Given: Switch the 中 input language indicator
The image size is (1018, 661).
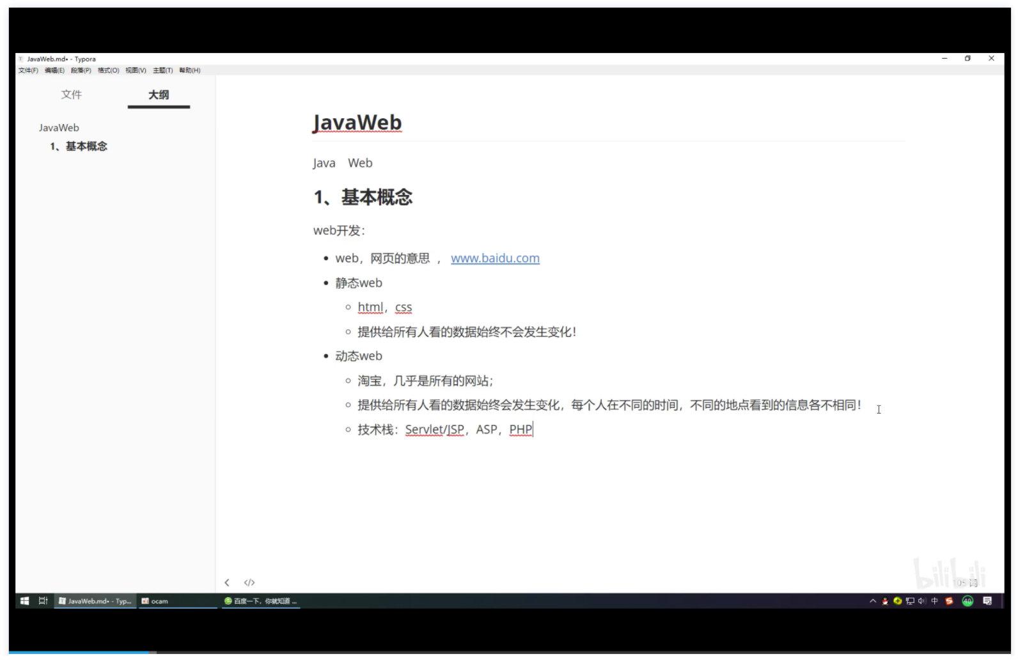Looking at the screenshot, I should click(x=935, y=601).
